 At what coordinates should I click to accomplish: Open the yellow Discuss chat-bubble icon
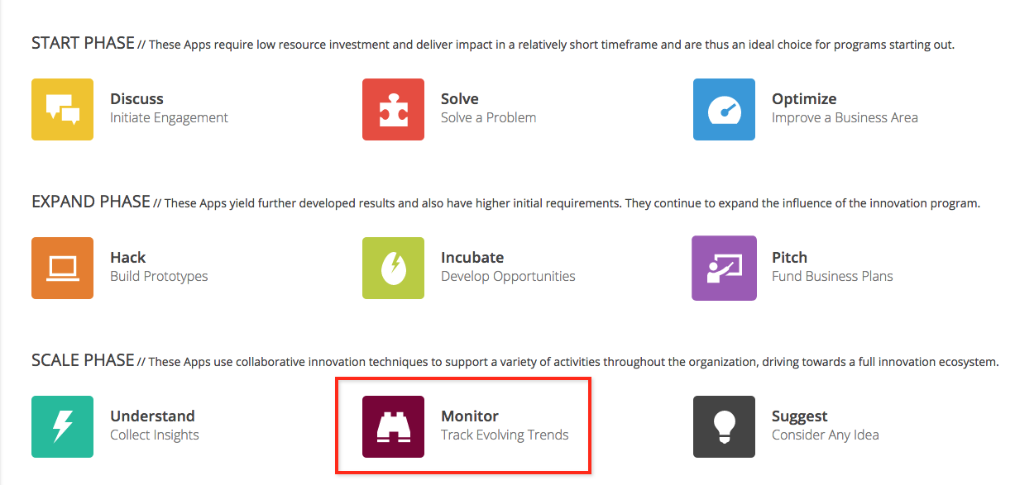tap(62, 109)
